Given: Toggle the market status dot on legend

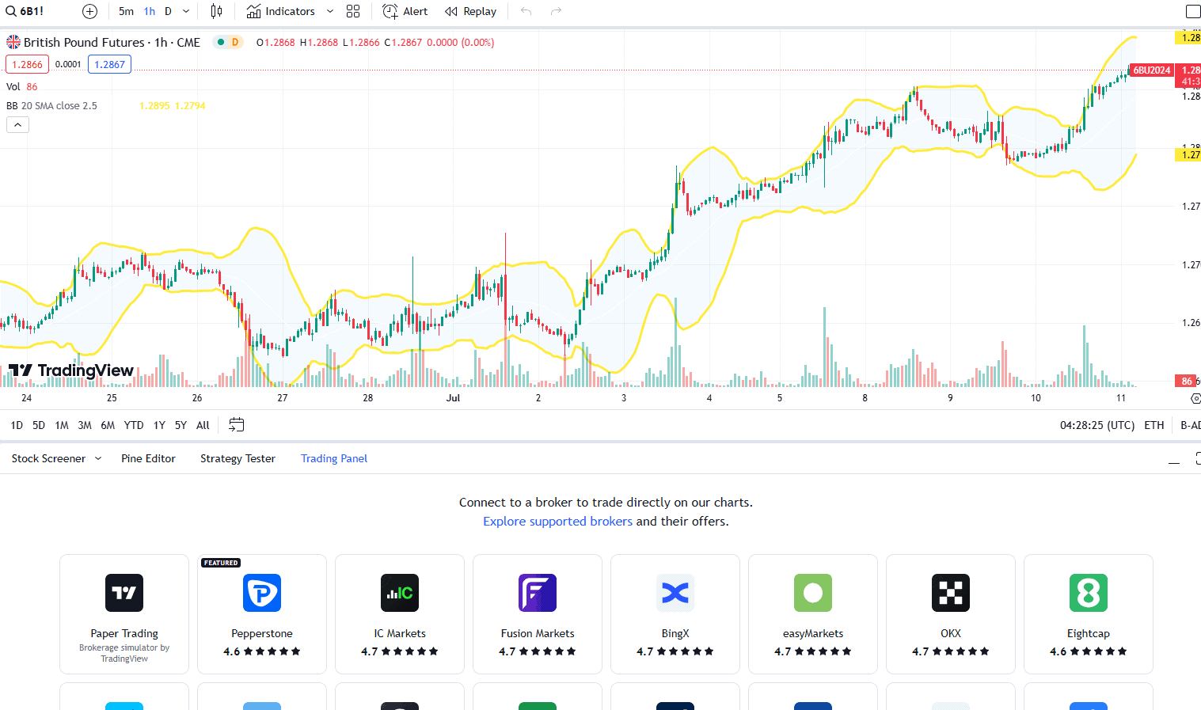Looking at the screenshot, I should coord(219,42).
